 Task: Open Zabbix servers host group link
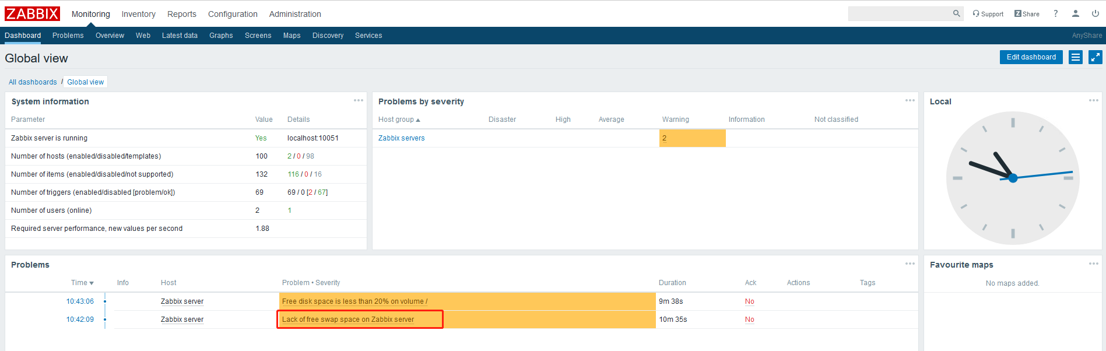402,138
